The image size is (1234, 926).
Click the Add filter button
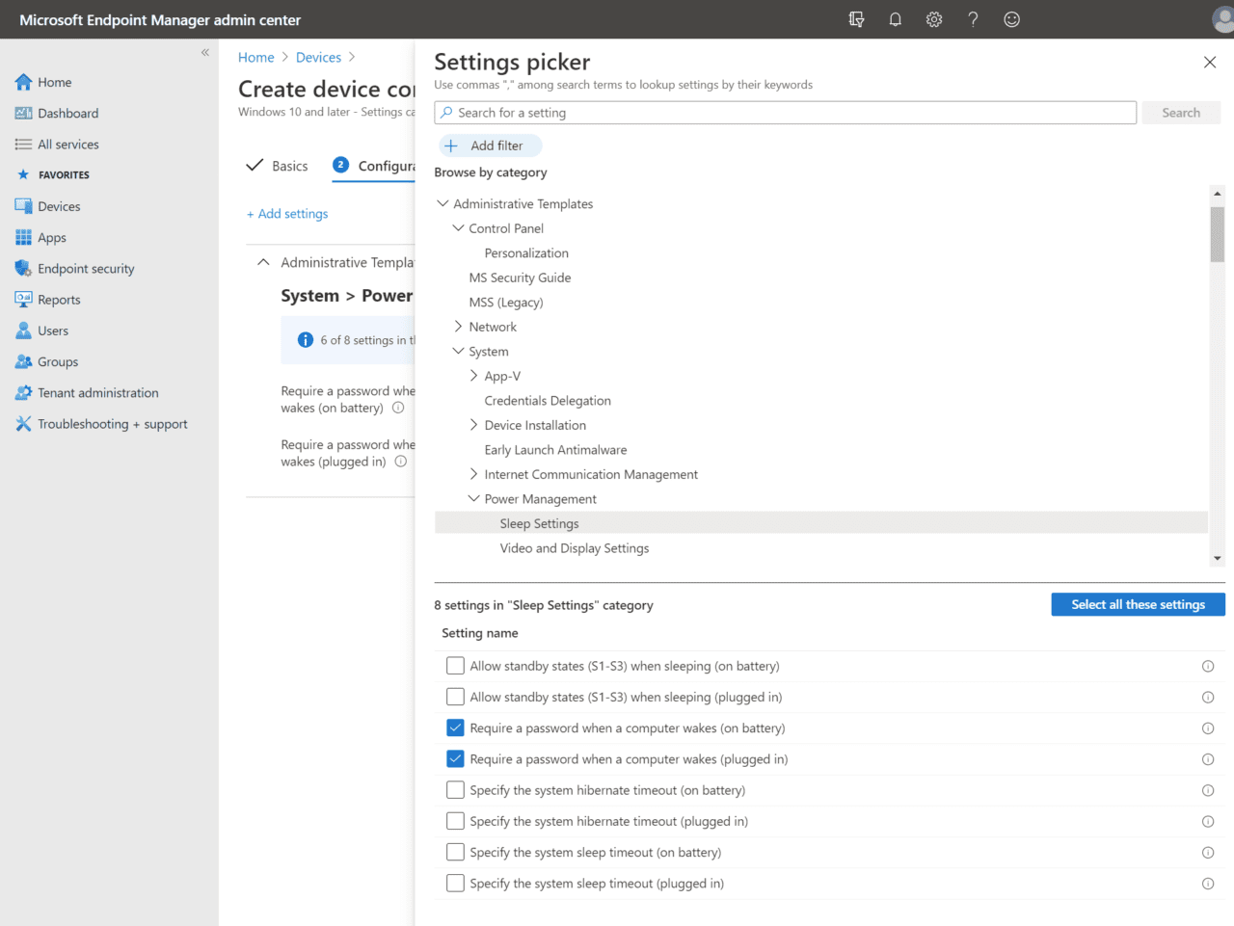click(490, 146)
